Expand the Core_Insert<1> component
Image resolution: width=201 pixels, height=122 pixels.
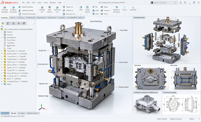(x=2, y=56)
